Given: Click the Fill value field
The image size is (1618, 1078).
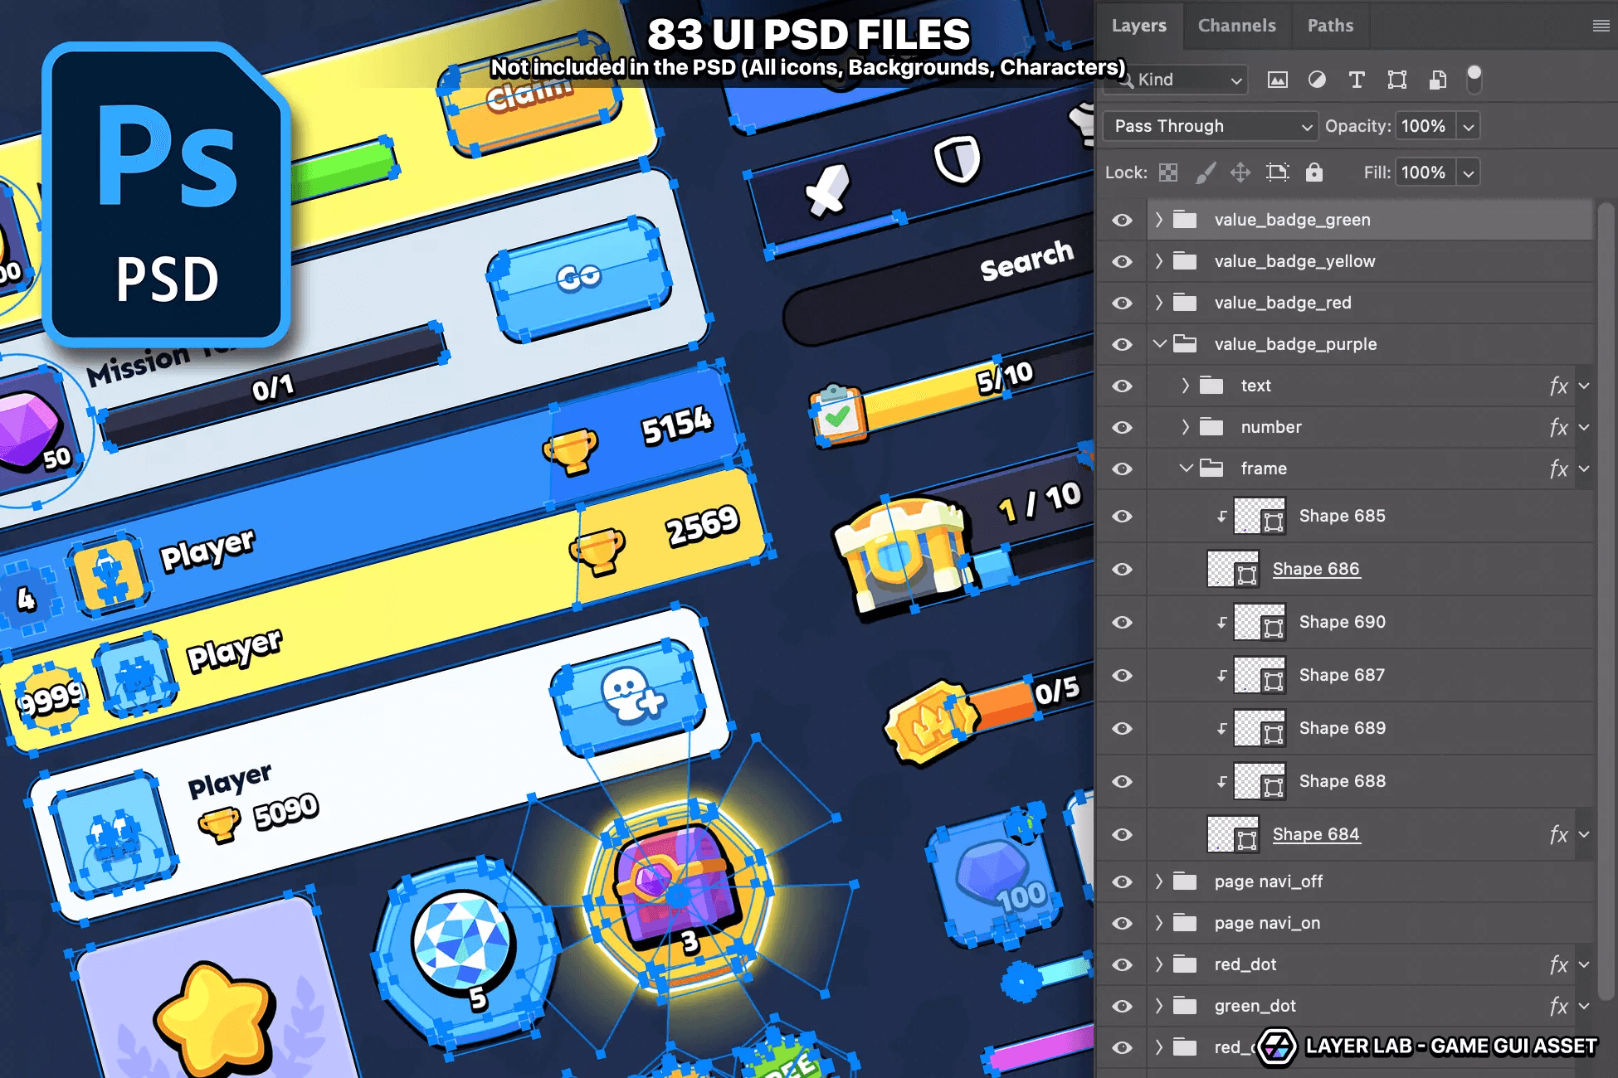Looking at the screenshot, I should pos(1425,172).
